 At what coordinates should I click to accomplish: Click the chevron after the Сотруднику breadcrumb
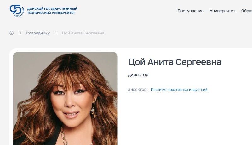pos(56,33)
